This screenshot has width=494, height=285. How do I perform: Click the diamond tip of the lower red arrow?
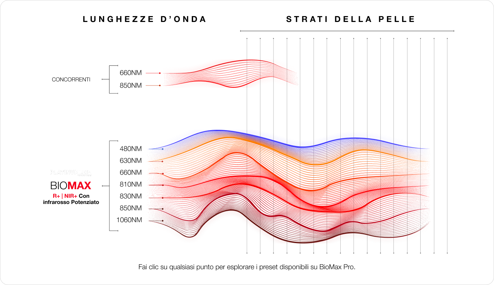pos(160,85)
